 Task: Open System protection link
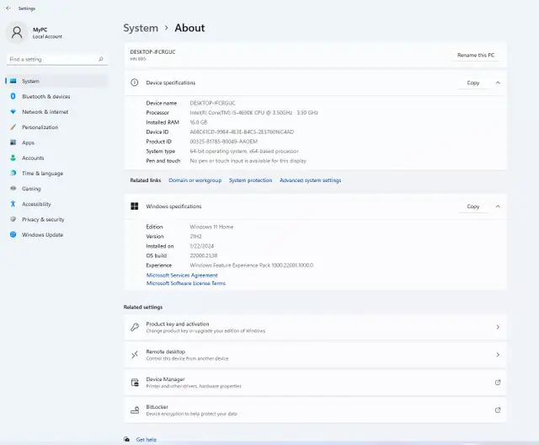click(250, 180)
